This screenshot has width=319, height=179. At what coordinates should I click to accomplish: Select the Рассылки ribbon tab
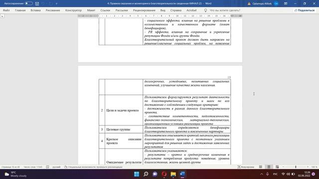pyautogui.click(x=122, y=10)
